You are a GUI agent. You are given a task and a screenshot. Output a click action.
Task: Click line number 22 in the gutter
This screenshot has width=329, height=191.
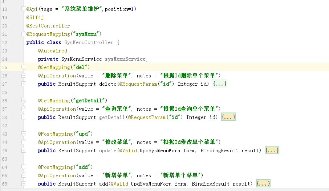(5, 42)
